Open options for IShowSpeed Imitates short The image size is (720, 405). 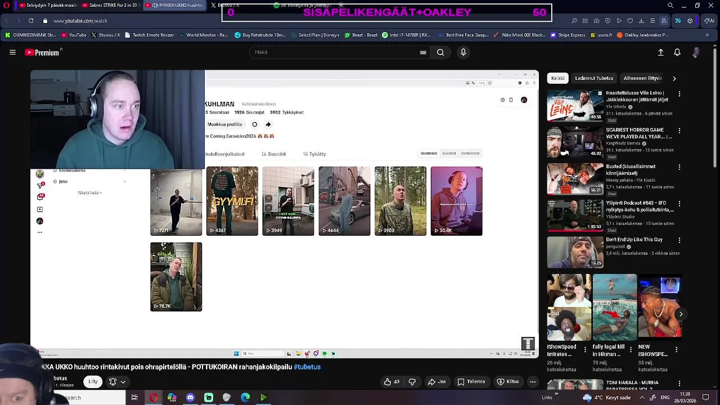click(x=586, y=349)
